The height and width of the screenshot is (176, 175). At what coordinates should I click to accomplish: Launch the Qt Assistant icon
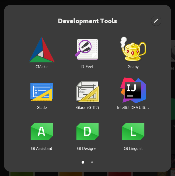(x=42, y=131)
